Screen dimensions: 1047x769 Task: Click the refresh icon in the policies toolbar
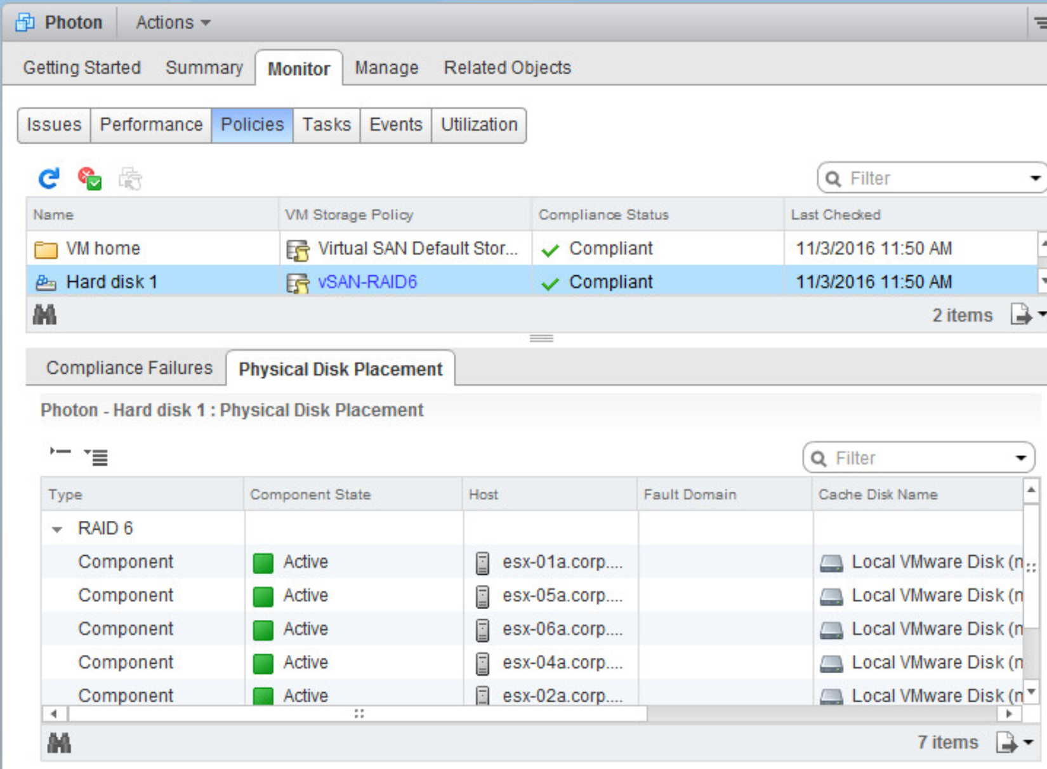point(49,179)
